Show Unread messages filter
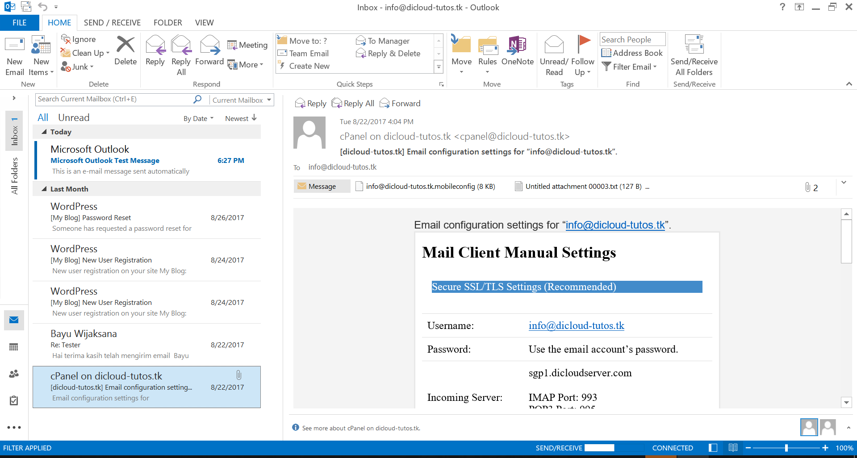857x458 pixels. (74, 117)
